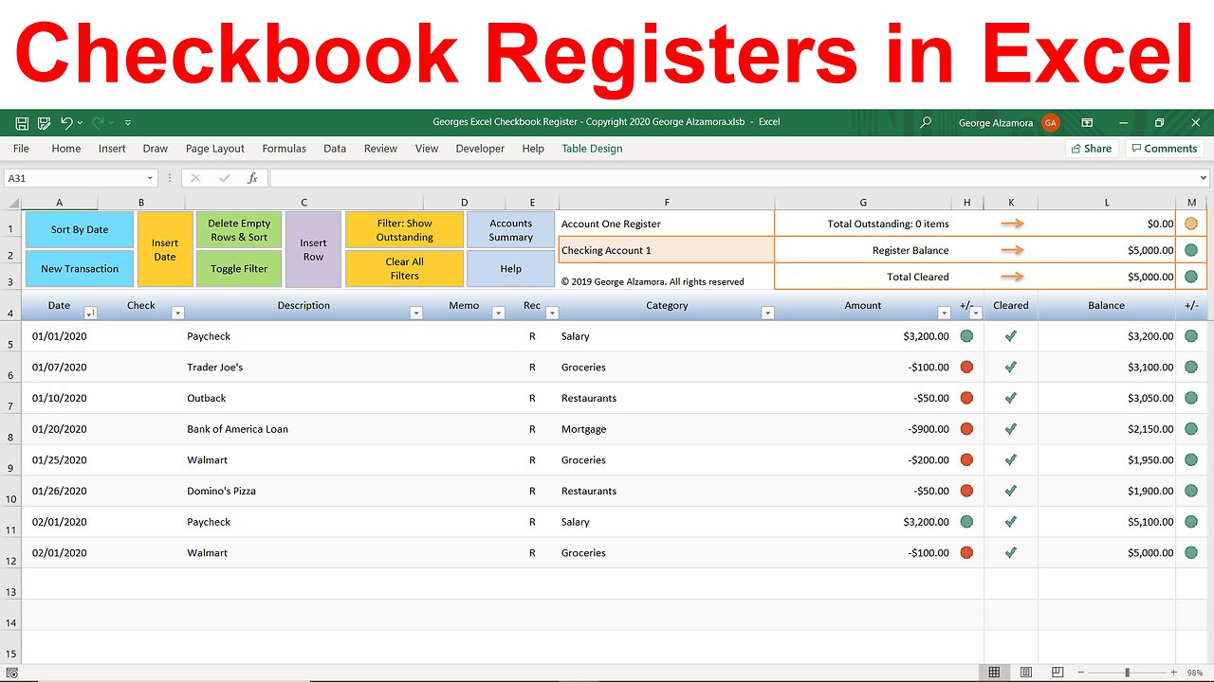Image resolution: width=1214 pixels, height=682 pixels.
Task: Click the Insert Function fx icon
Action: 252,178
